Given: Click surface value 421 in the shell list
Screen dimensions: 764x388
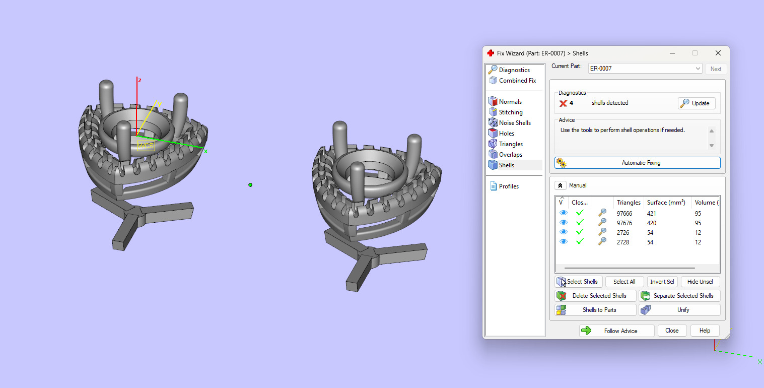Looking at the screenshot, I should (x=652, y=214).
